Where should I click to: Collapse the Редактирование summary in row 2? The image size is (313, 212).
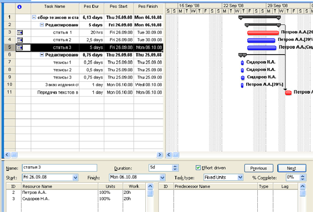point(42,25)
